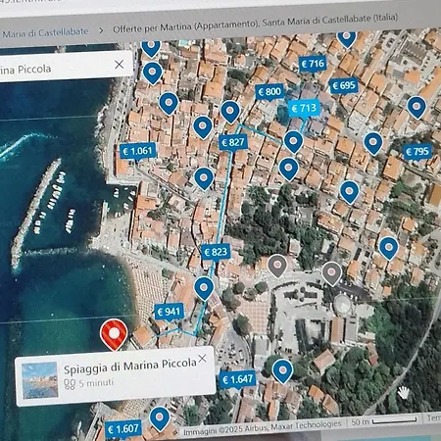
Task: Click the red Spiaggia di Marina Piccola pin
Action: click(x=114, y=334)
